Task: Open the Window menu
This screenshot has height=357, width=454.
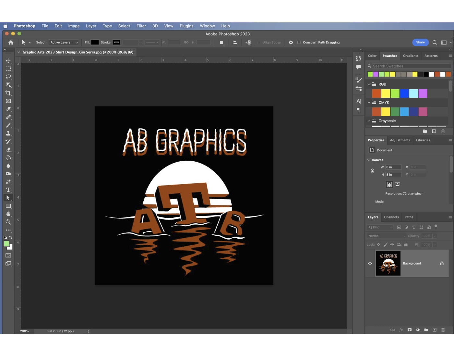Action: coord(207,26)
